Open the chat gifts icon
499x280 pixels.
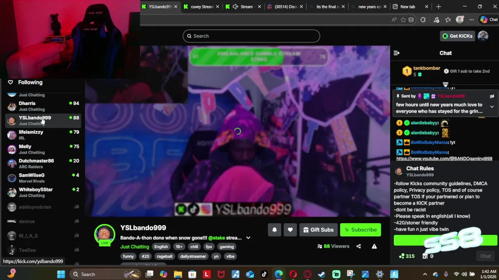(x=425, y=256)
